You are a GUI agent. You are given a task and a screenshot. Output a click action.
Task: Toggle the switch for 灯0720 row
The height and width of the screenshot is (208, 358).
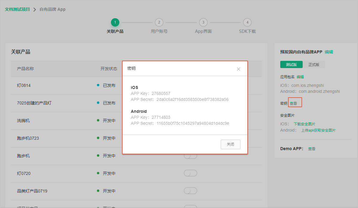[191, 173]
